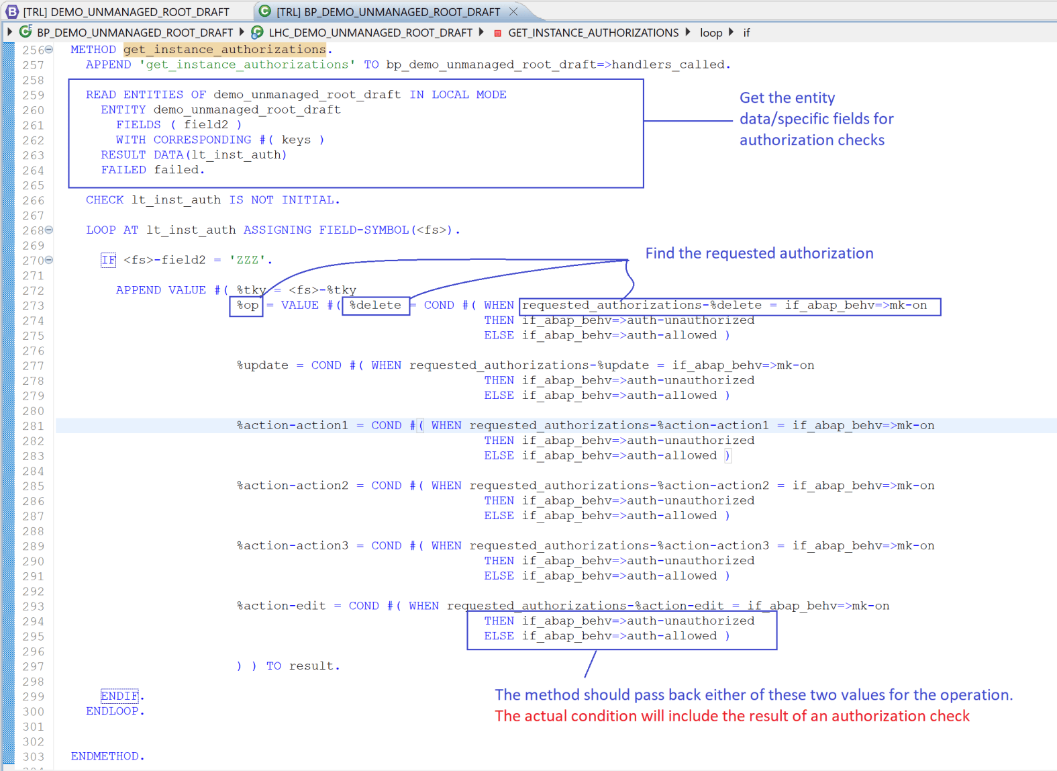
Task: Click the CHECK statement at line 266
Action: 213,199
